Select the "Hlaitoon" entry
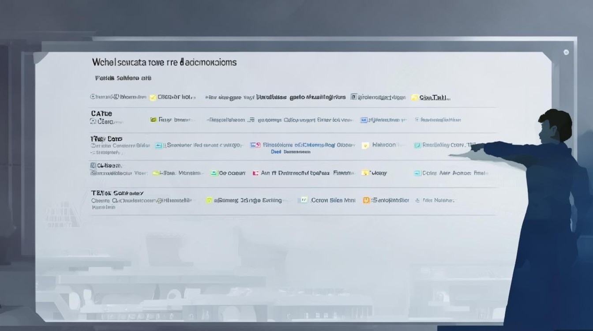Viewport: 593px width, 331px height. click(x=384, y=145)
